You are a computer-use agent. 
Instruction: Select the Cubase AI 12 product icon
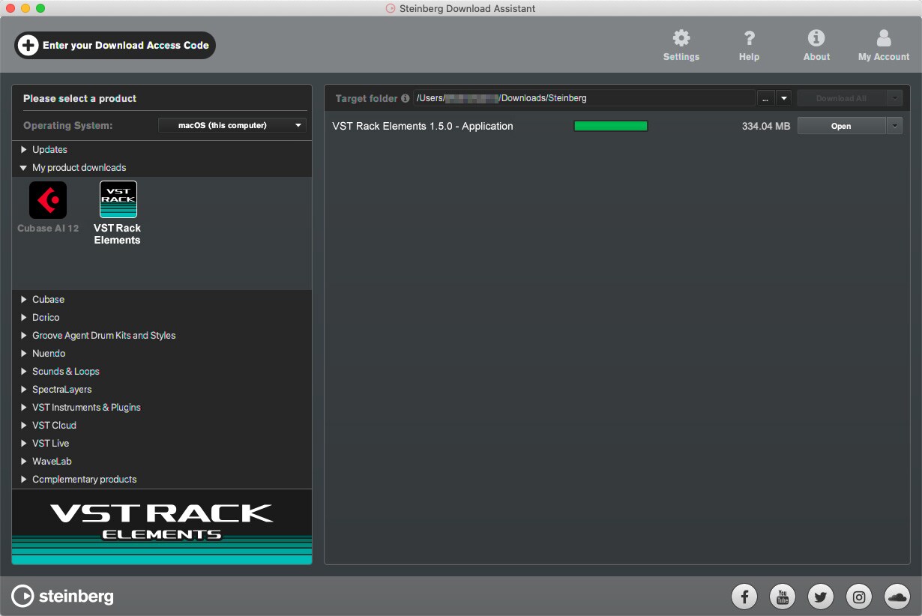tap(48, 200)
